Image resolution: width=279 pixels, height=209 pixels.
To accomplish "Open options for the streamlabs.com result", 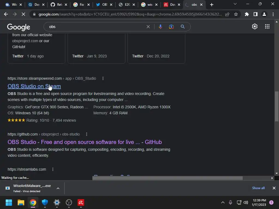I will click(53, 169).
